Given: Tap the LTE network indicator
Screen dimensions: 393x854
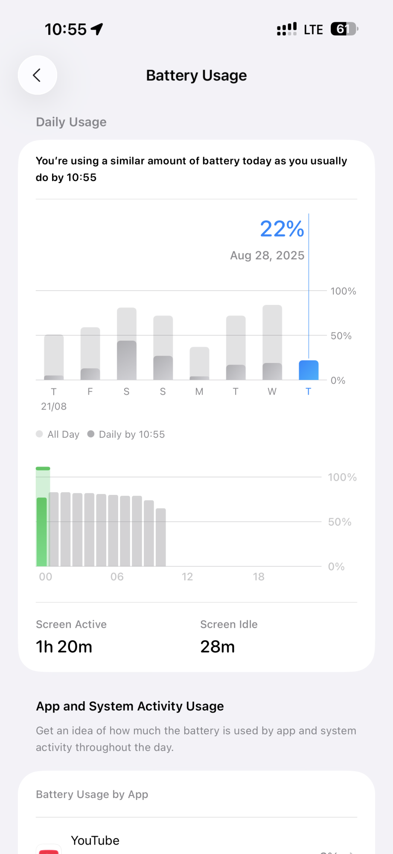Looking at the screenshot, I should click(x=313, y=29).
